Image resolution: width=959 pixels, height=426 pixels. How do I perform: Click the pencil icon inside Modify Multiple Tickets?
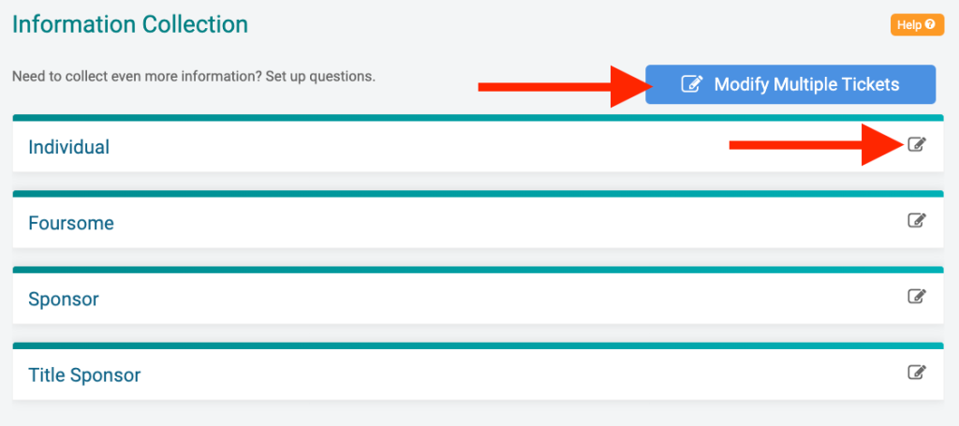point(692,84)
